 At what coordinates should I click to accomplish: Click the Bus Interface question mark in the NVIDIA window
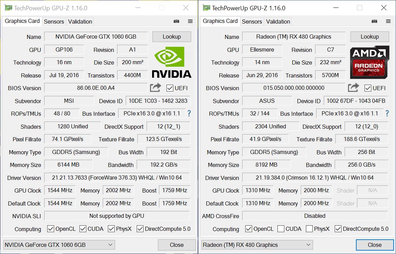[189, 114]
